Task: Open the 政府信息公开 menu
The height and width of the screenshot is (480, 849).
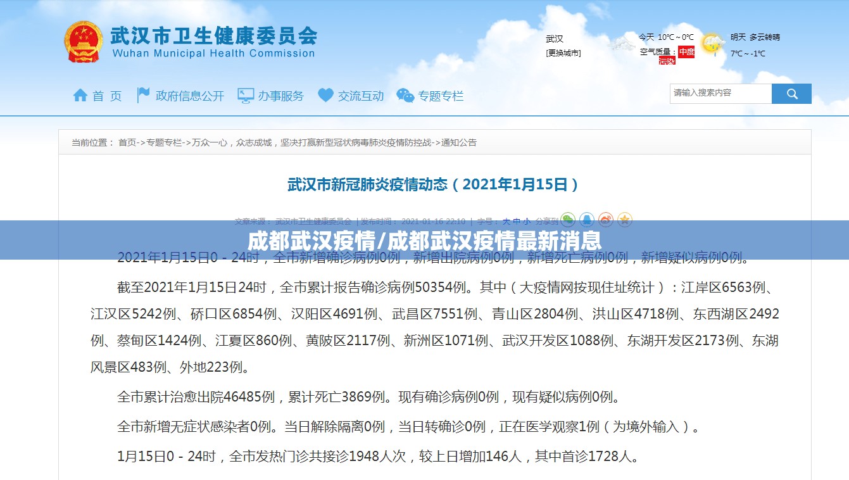Action: (x=180, y=96)
